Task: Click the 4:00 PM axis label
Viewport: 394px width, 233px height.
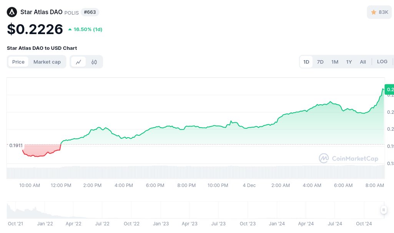Action: click(124, 185)
